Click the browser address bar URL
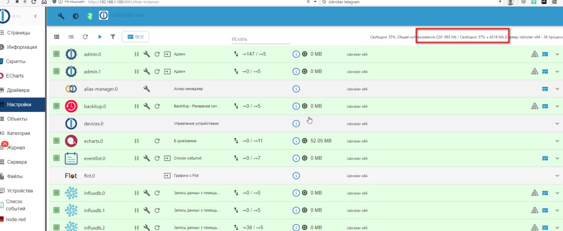This screenshot has height=231, width=563. tap(124, 2)
